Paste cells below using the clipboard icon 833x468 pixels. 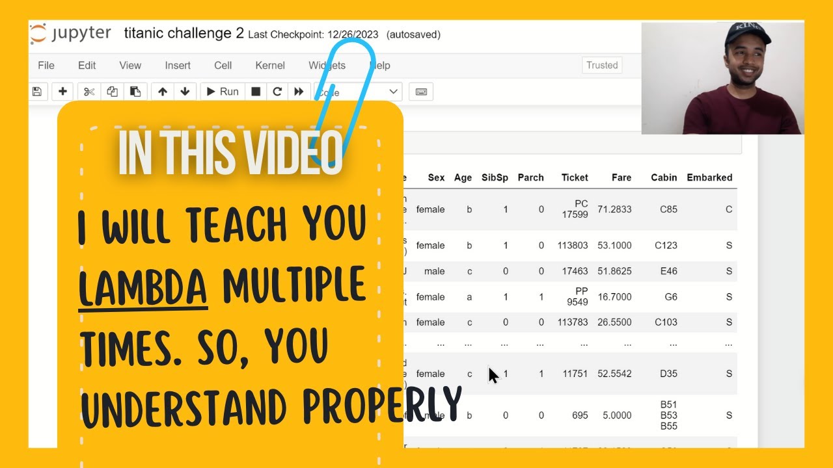click(x=135, y=92)
